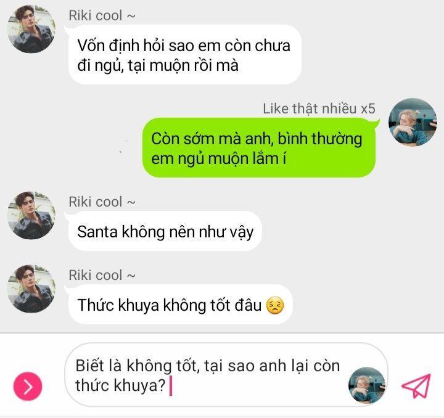Image resolution: width=444 pixels, height=418 pixels.
Task: Open Riki's avatar beside "Thức khuya" message
Action: coord(31,289)
